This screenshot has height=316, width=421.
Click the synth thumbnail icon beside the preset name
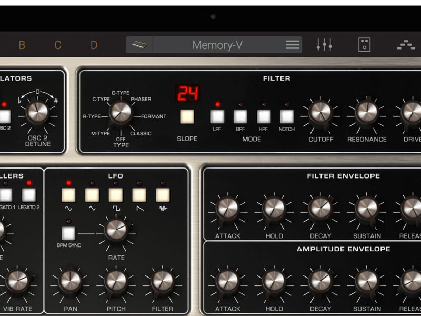(x=140, y=45)
